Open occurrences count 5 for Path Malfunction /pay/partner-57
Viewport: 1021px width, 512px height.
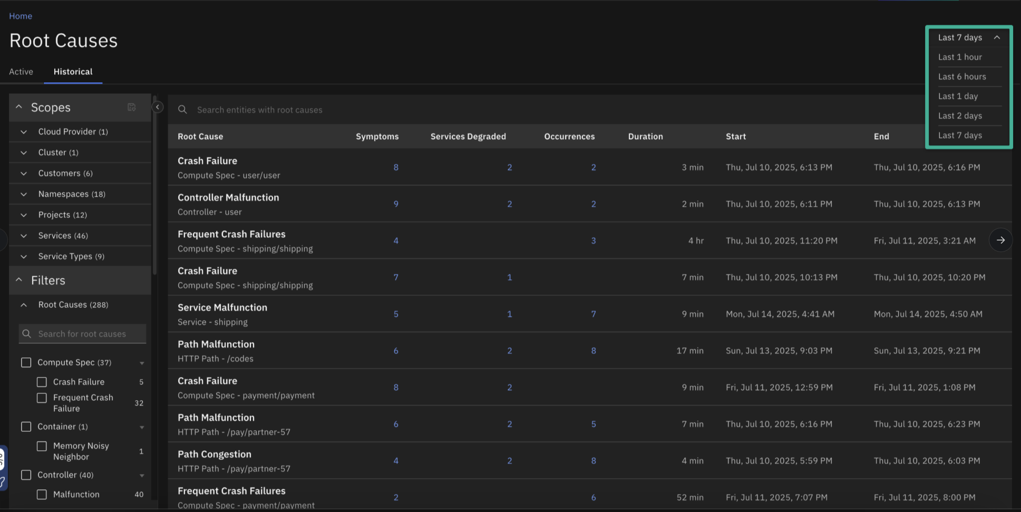pyautogui.click(x=594, y=424)
